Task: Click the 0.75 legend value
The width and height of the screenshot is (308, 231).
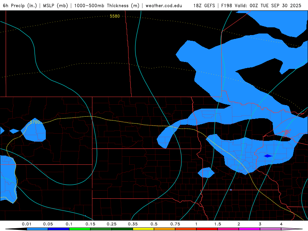Action: click(x=175, y=224)
